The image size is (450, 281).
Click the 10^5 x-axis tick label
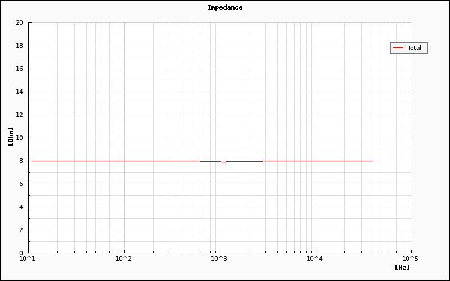tap(410, 259)
